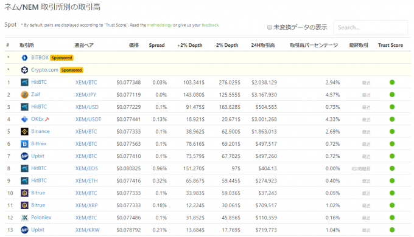
Task: Click green Trust Score dot in XEM/XRP row
Action: [392, 205]
